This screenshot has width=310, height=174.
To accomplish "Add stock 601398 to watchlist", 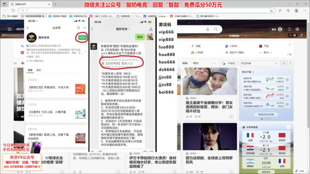I will click(x=287, y=96).
